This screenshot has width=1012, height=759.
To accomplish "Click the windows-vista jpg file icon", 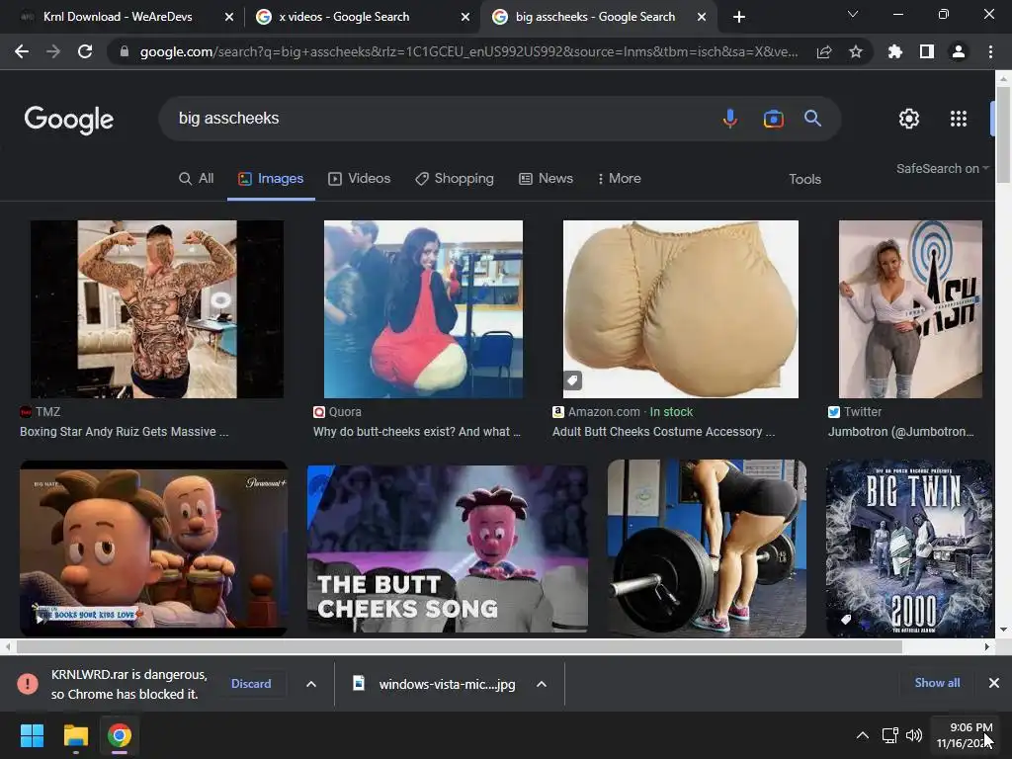I will click(x=359, y=683).
